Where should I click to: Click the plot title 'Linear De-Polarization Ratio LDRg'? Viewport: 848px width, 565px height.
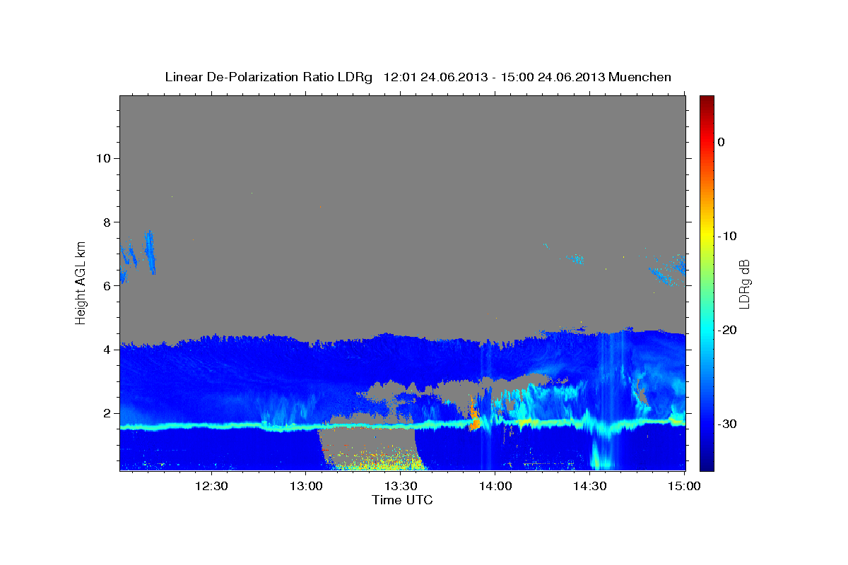(x=269, y=77)
